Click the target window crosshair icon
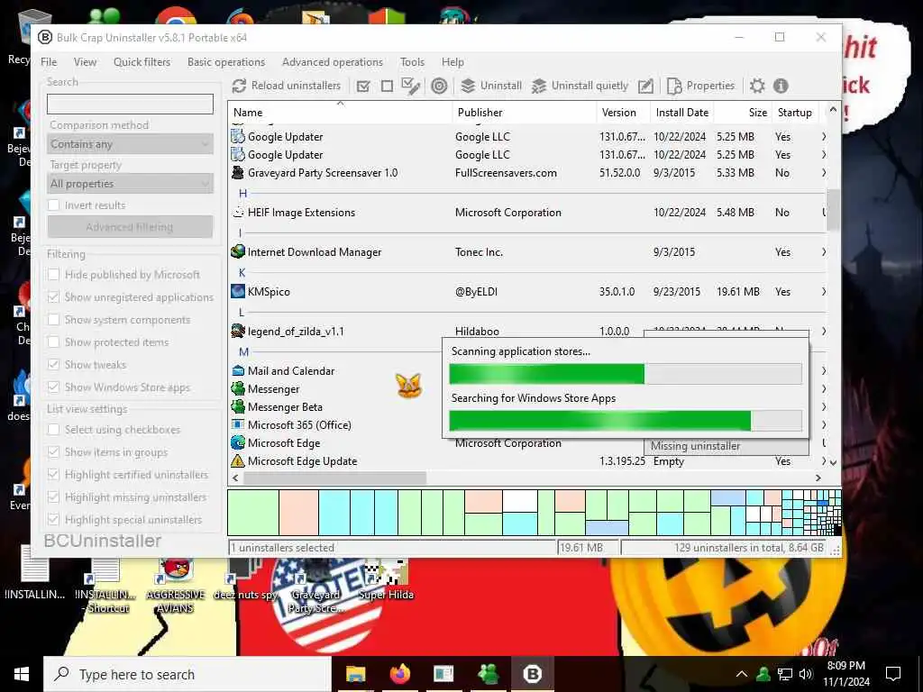The width and height of the screenshot is (923, 692). pyautogui.click(x=439, y=86)
